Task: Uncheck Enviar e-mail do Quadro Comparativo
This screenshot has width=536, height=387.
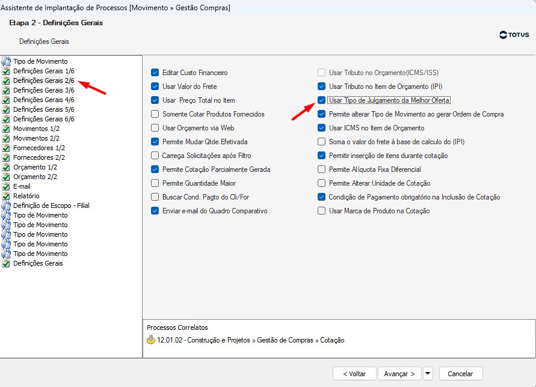Action: tap(155, 211)
